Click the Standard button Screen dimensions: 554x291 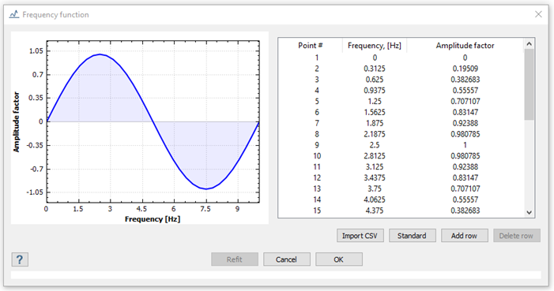click(x=412, y=236)
